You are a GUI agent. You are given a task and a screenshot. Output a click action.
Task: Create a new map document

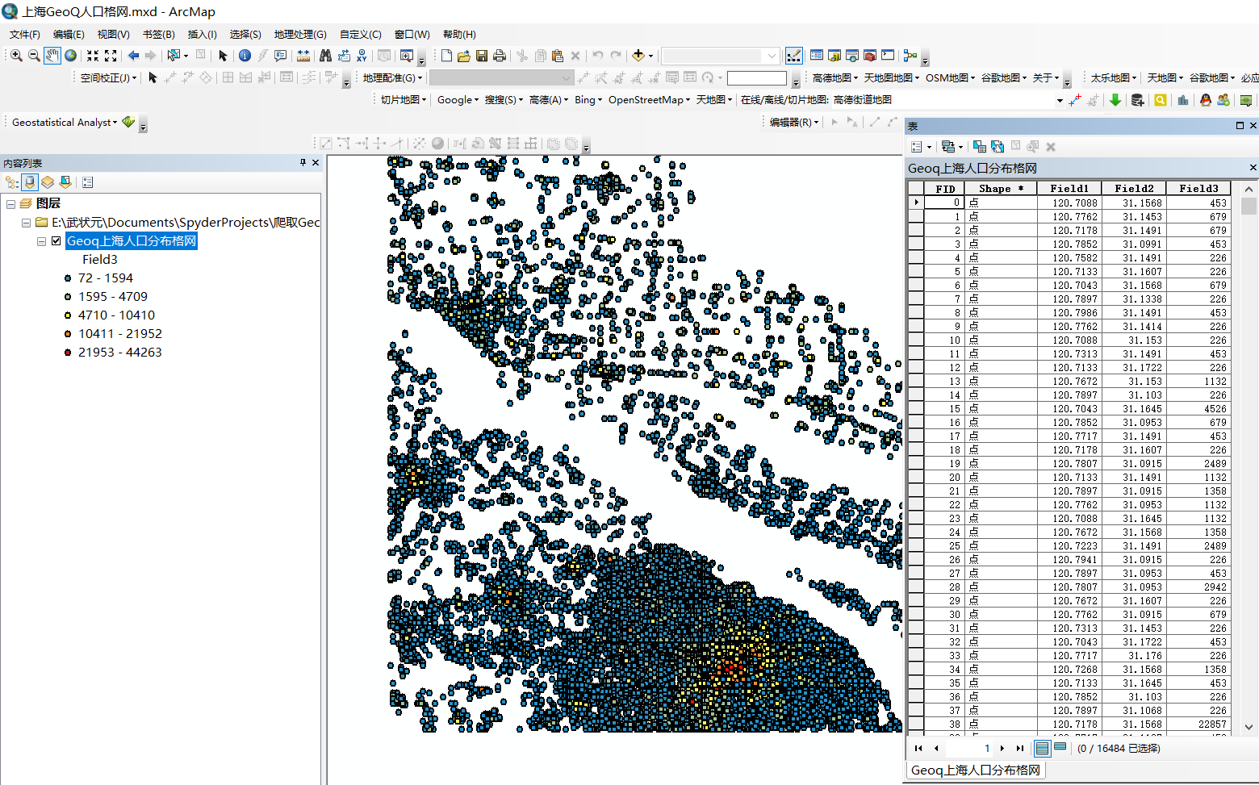point(446,56)
